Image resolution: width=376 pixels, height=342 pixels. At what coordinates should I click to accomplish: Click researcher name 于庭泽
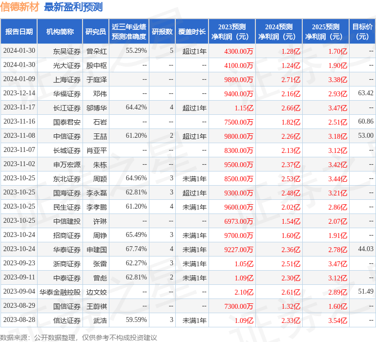click(x=97, y=80)
